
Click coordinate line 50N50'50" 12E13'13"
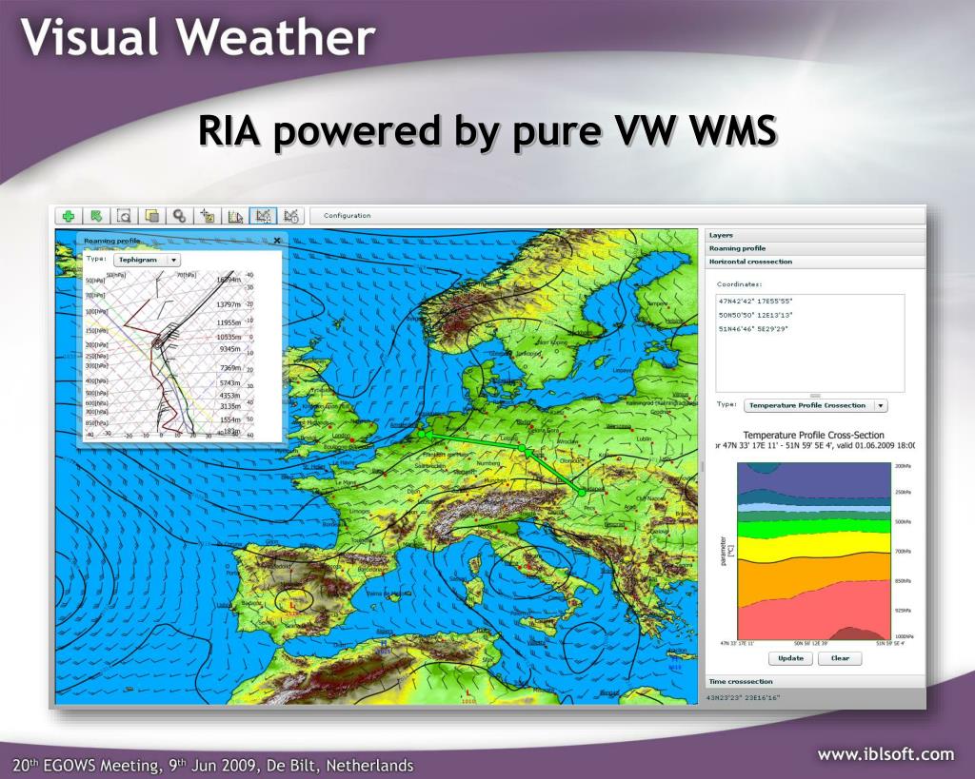point(755,315)
